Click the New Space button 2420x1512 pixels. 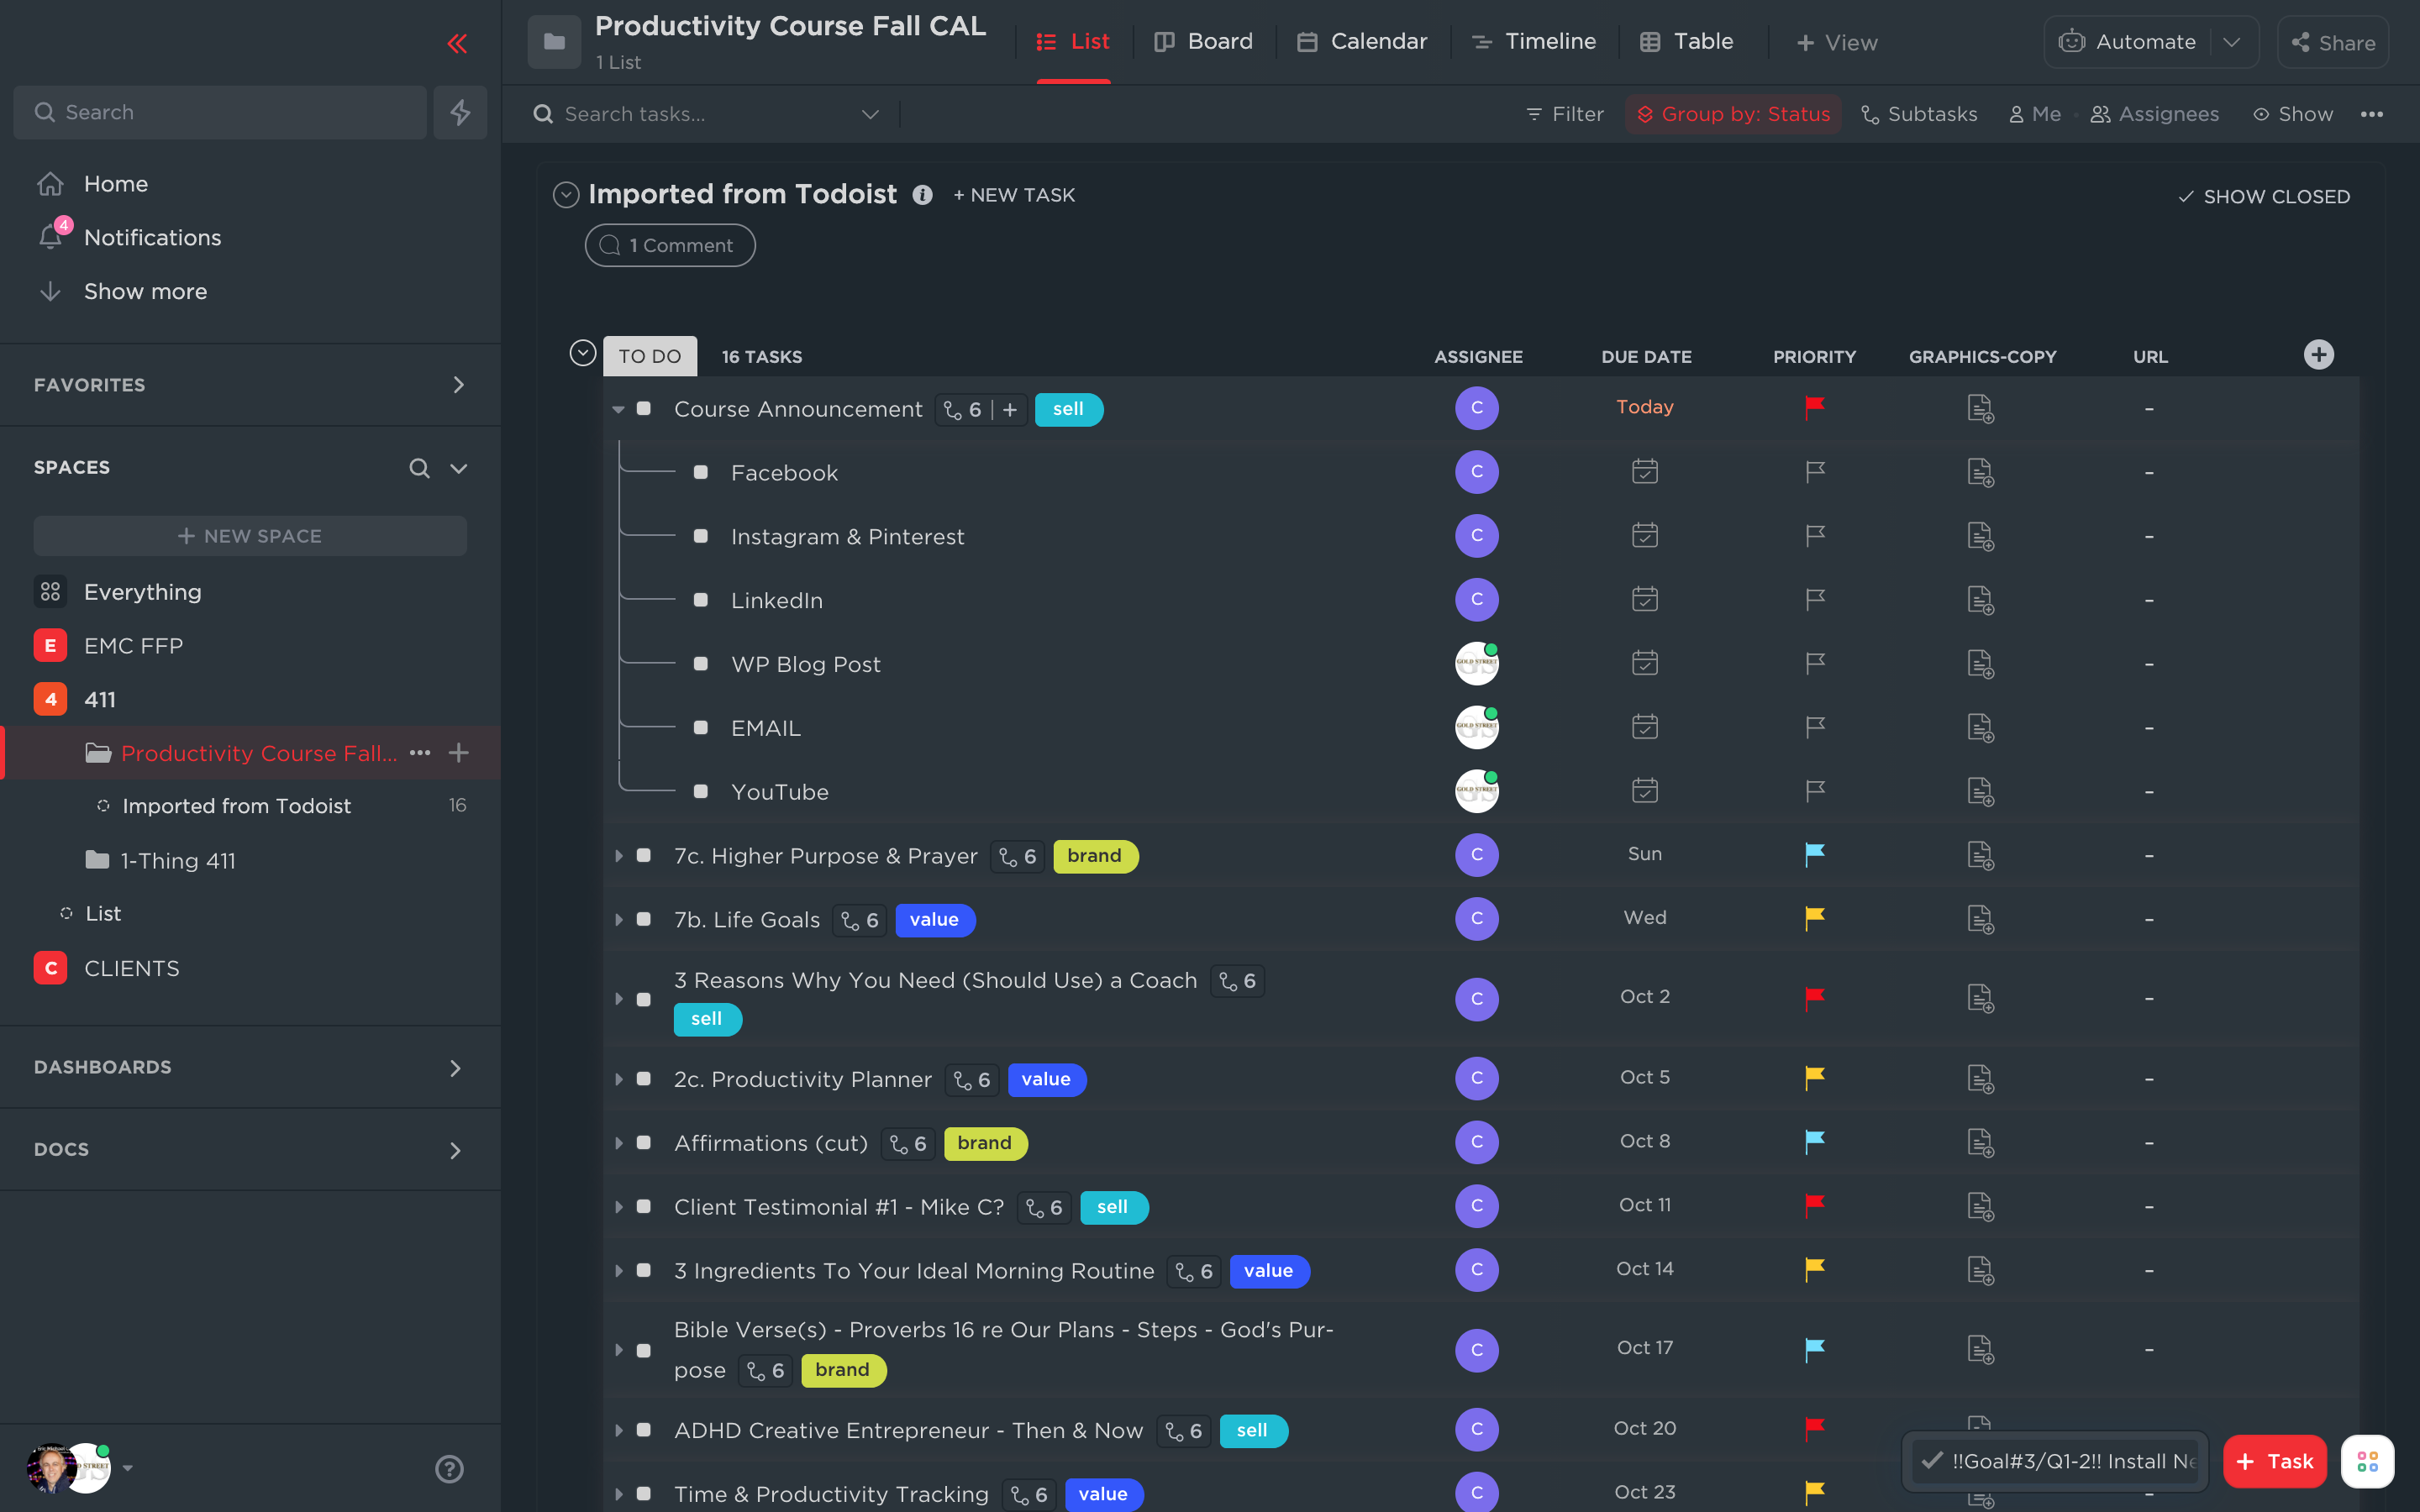(x=250, y=536)
